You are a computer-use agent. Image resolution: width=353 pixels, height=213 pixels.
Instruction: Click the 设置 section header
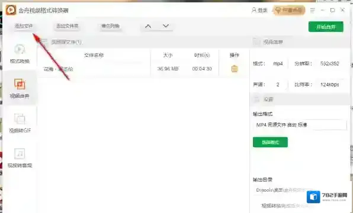[268, 99]
